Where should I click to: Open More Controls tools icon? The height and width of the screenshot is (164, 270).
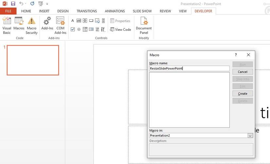[103, 29]
